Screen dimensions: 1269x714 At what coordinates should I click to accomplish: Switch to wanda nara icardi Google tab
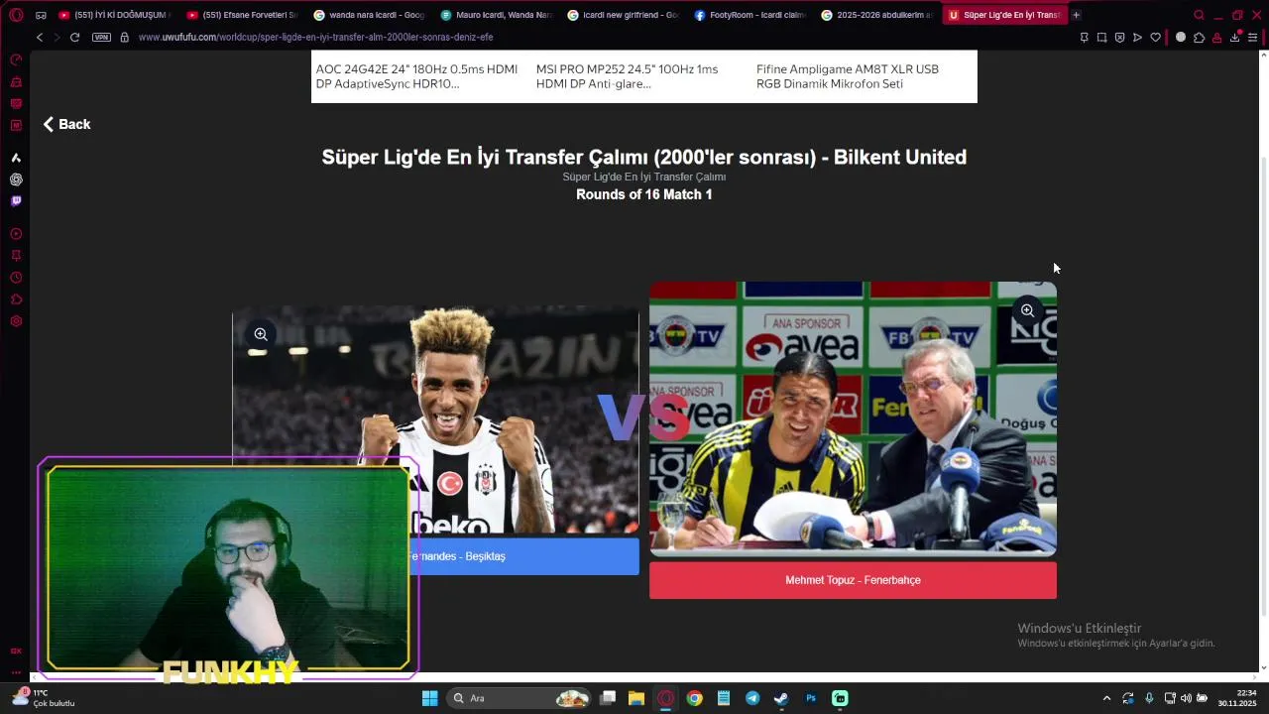coord(368,15)
